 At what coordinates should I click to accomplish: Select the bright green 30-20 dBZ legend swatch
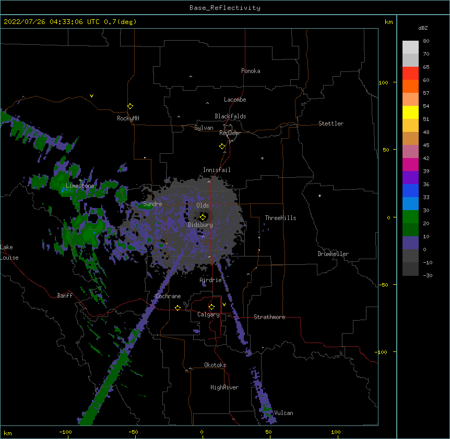pos(410,217)
